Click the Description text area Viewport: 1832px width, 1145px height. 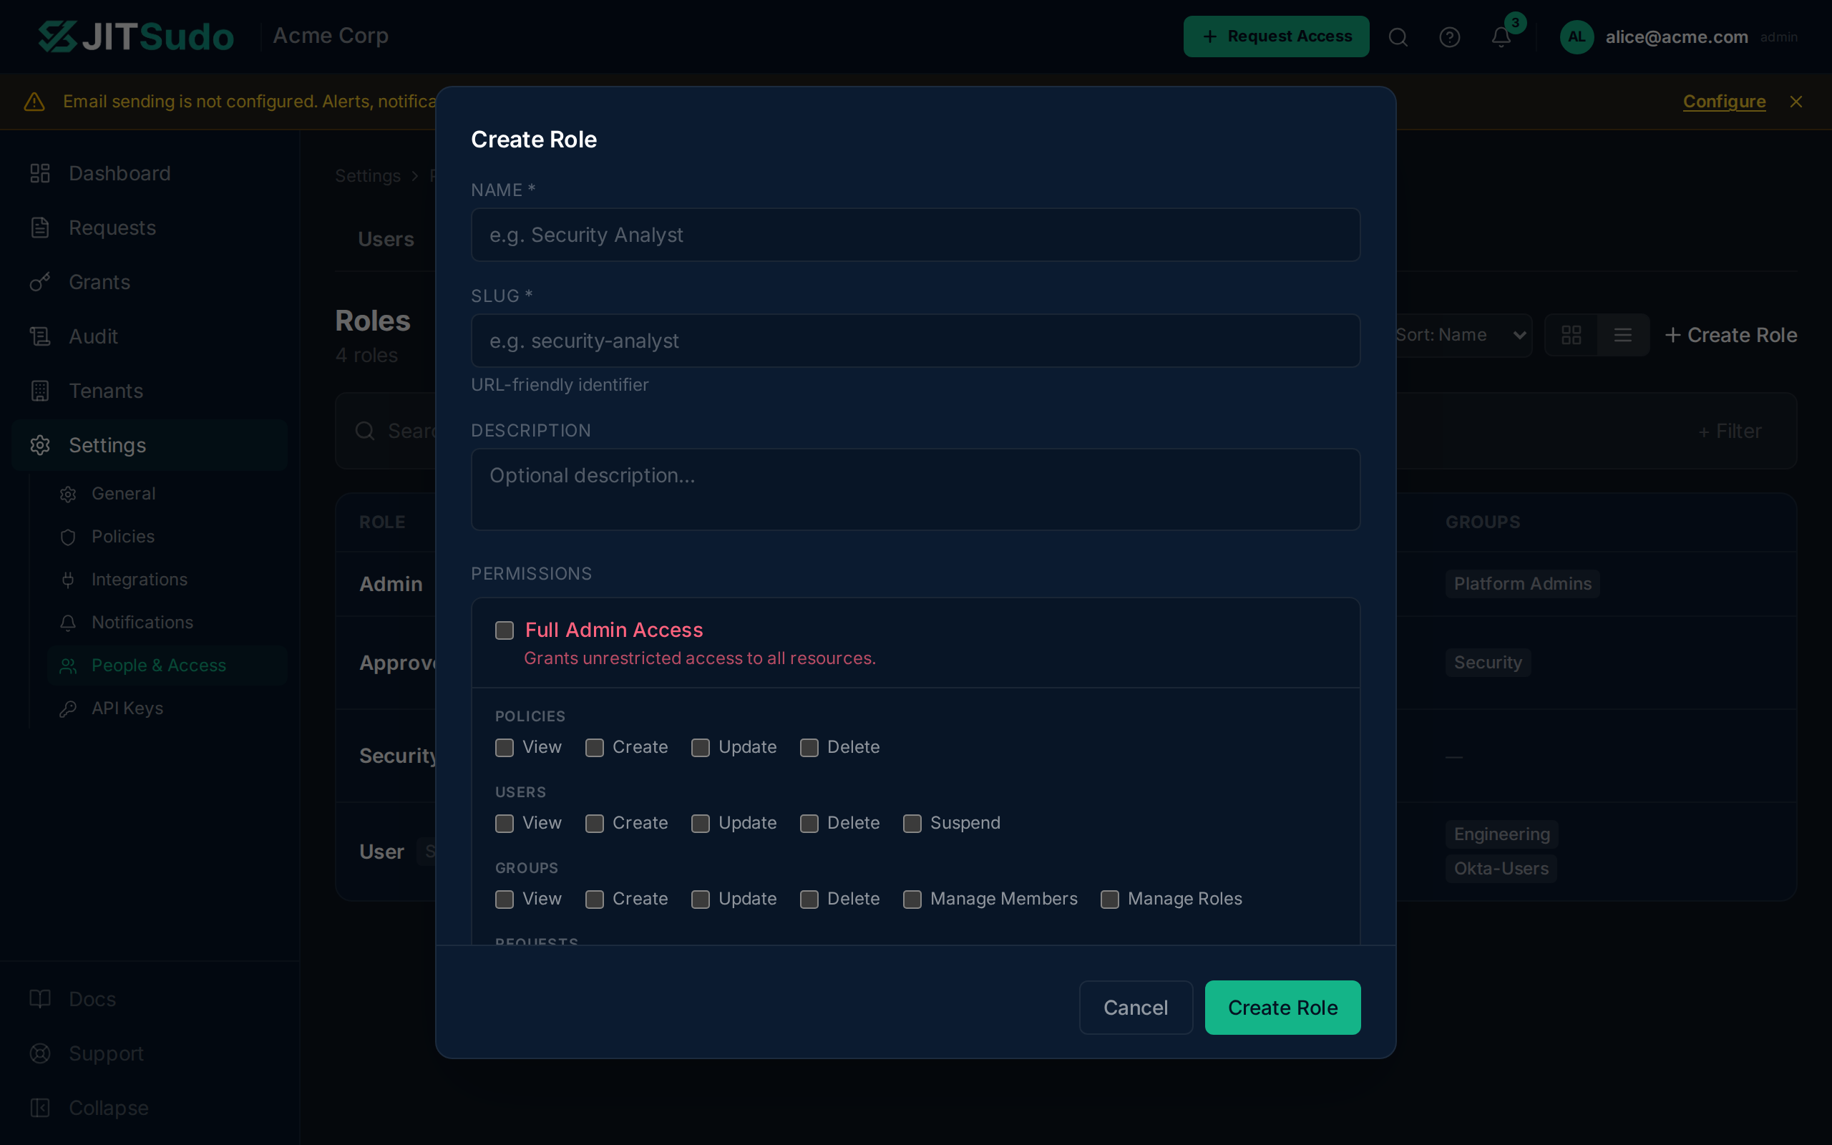tap(915, 489)
